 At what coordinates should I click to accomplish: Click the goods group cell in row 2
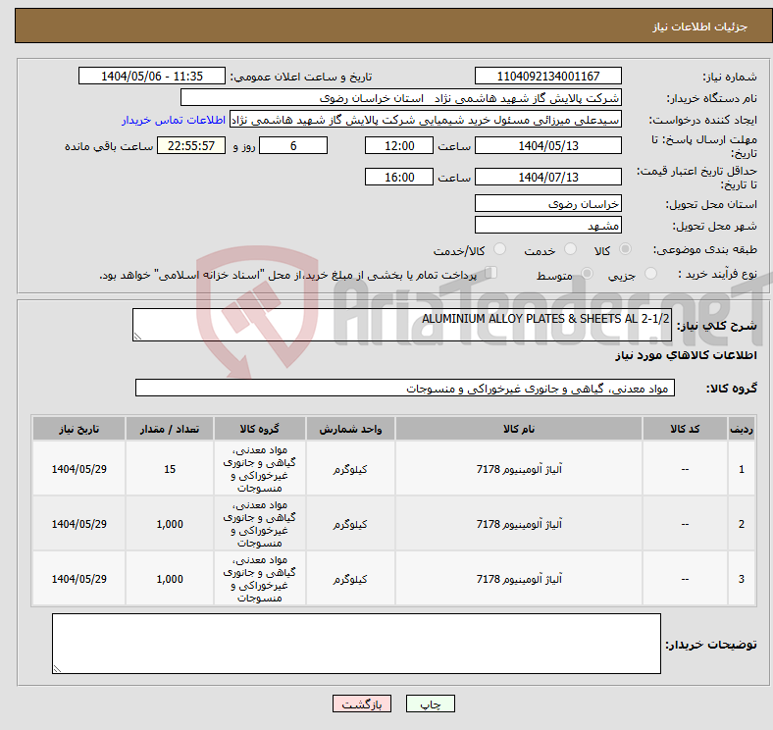tap(259, 524)
